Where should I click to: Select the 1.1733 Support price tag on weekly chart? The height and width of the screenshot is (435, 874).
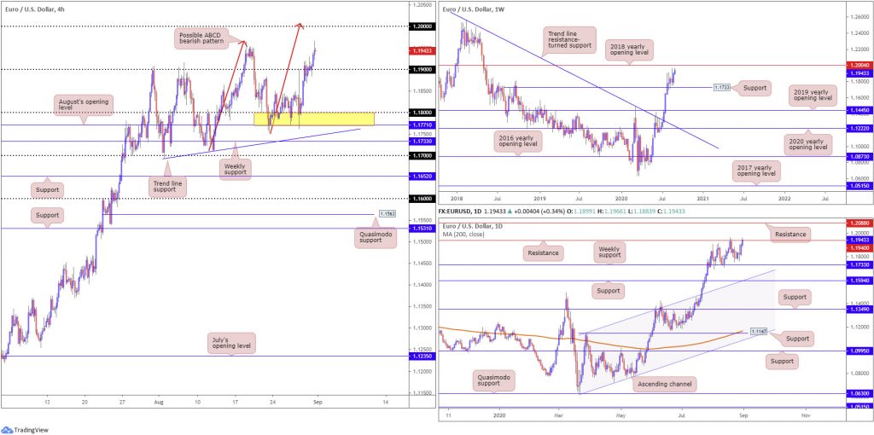[722, 88]
